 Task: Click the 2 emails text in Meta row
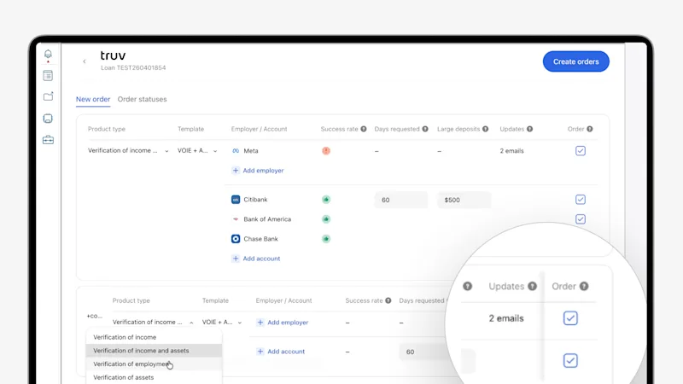(511, 151)
